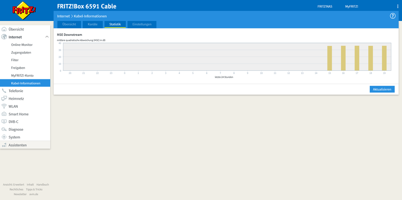Screen dimensions: 402x200
Task: Open Diagnose menu label
Action: [x=16, y=130]
